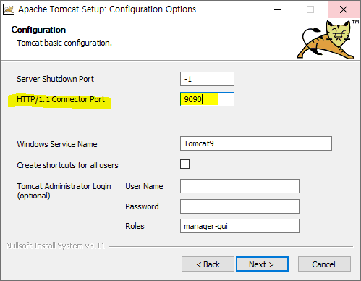Click the 'Nullsoft Install System v3.11' text

pos(55,246)
